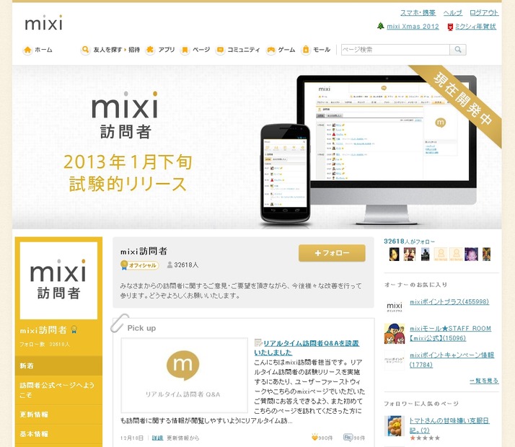
Task: Click the +フォロー button
Action: click(x=332, y=253)
